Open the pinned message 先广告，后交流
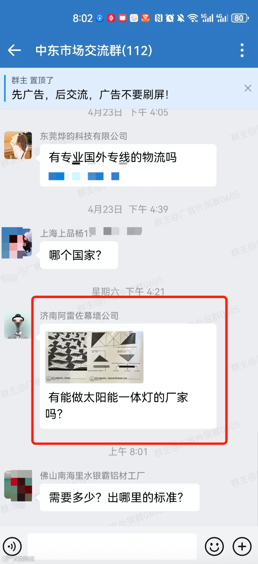The height and width of the screenshot is (564, 258). point(90,94)
